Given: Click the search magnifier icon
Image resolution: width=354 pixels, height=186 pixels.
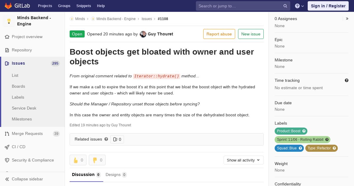Looking at the screenshot, I should click(x=285, y=6).
